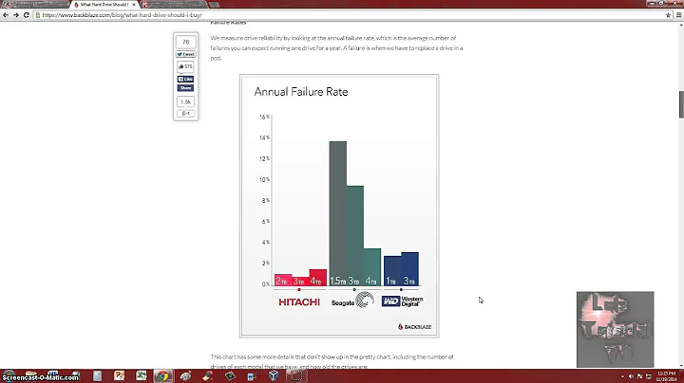Click the padlock icon in address bar
Image resolution: width=684 pixels, height=383 pixels.
click(x=38, y=15)
